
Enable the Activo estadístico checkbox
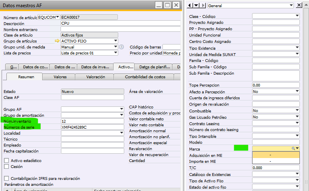(6, 160)
